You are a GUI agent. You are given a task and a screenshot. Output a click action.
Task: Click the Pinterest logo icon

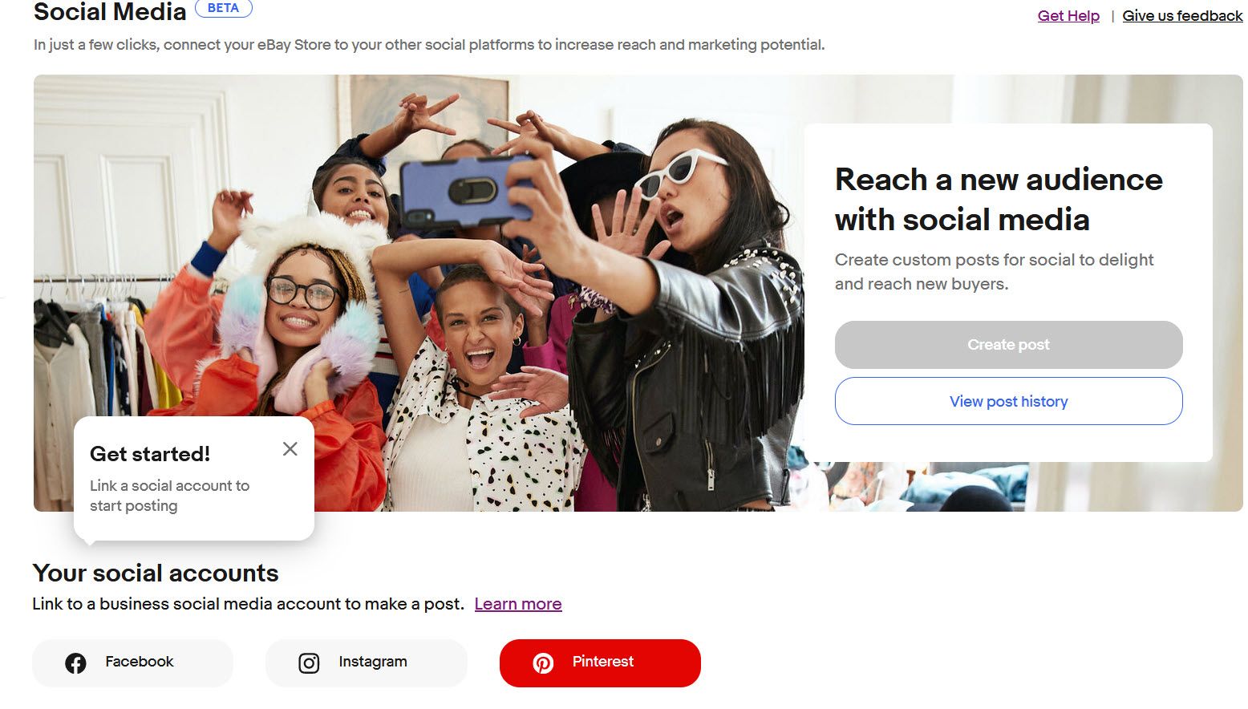543,663
